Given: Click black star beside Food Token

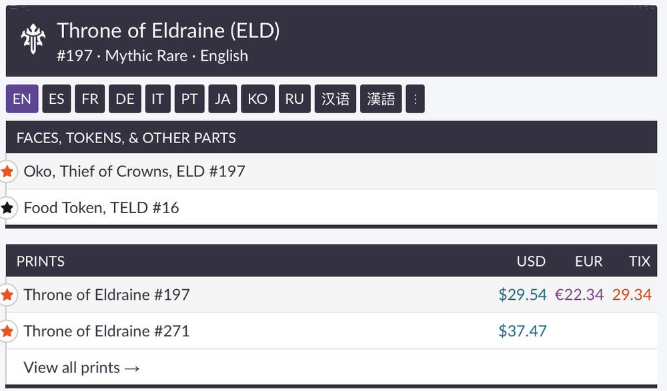Looking at the screenshot, I should click(x=7, y=208).
